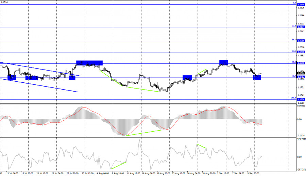This screenshot has height=176, width=306.
Task: Click the 1.1606 price label at 100.0 level
Action: pos(301,99)
